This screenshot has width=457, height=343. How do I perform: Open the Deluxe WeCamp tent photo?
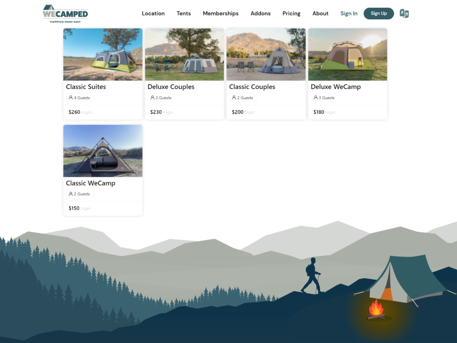[348, 54]
